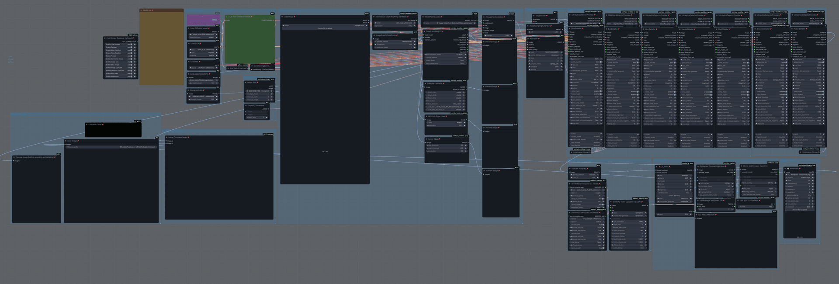Open noise type dropdown in LG_Noise node
This screenshot has height=284, width=839.
675,175
